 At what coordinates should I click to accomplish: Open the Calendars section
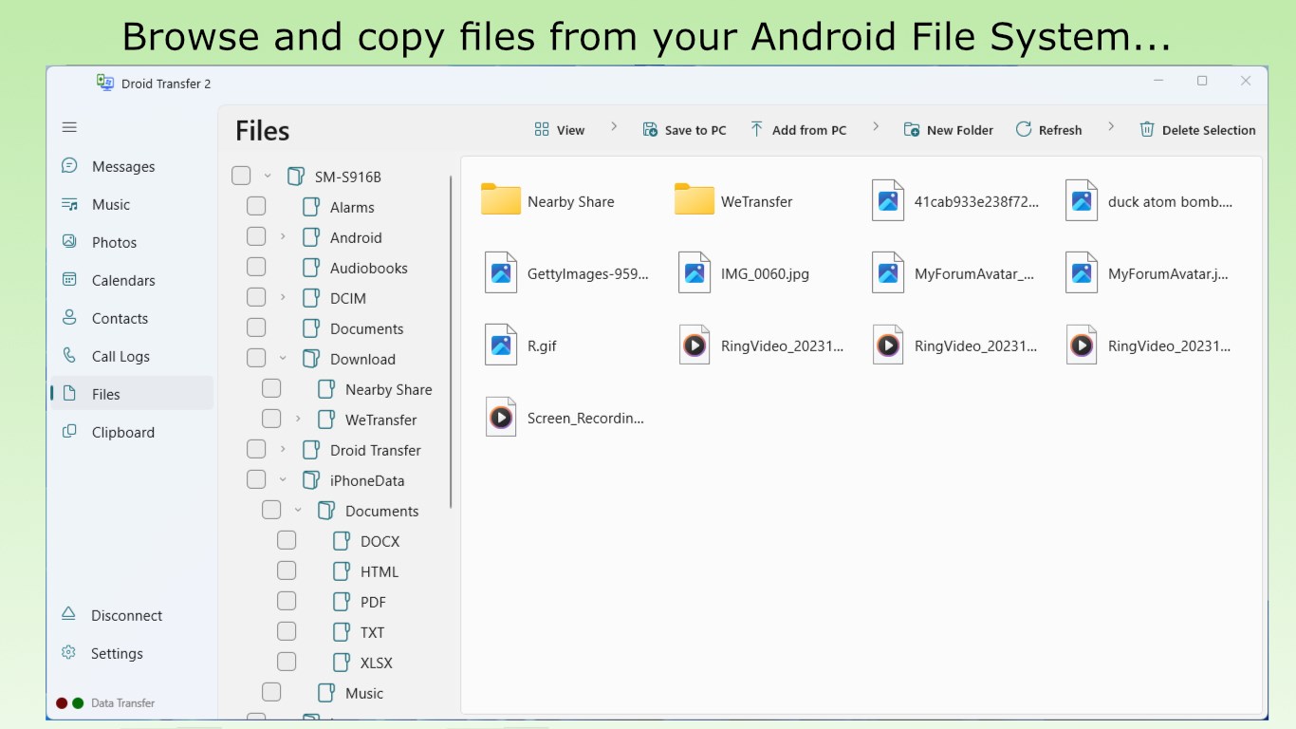123,280
